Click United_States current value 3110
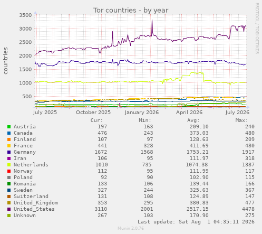 (x=101, y=209)
